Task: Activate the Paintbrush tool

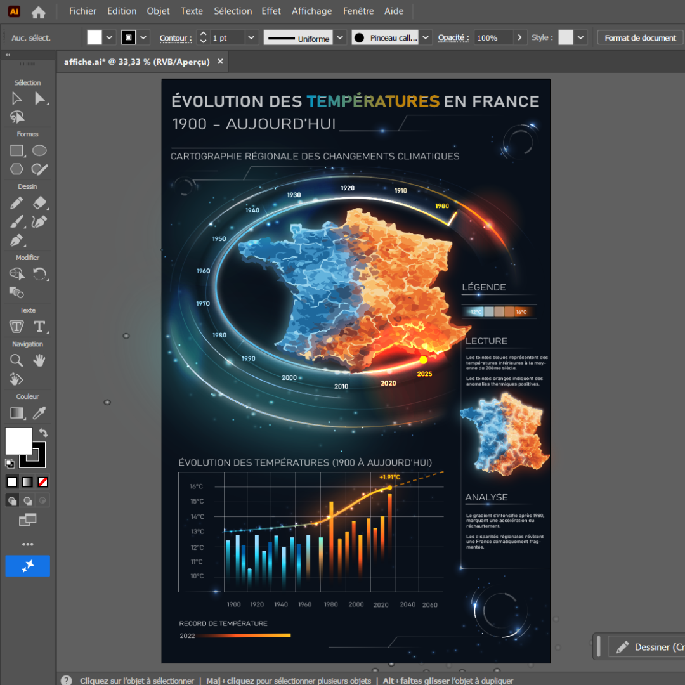Action: click(x=17, y=223)
